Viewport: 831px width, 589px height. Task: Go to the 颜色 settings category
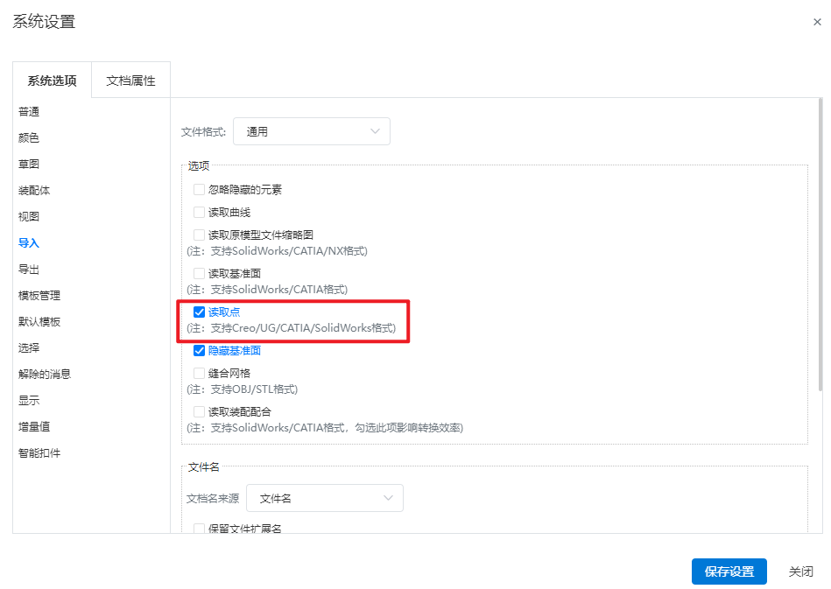(29, 137)
